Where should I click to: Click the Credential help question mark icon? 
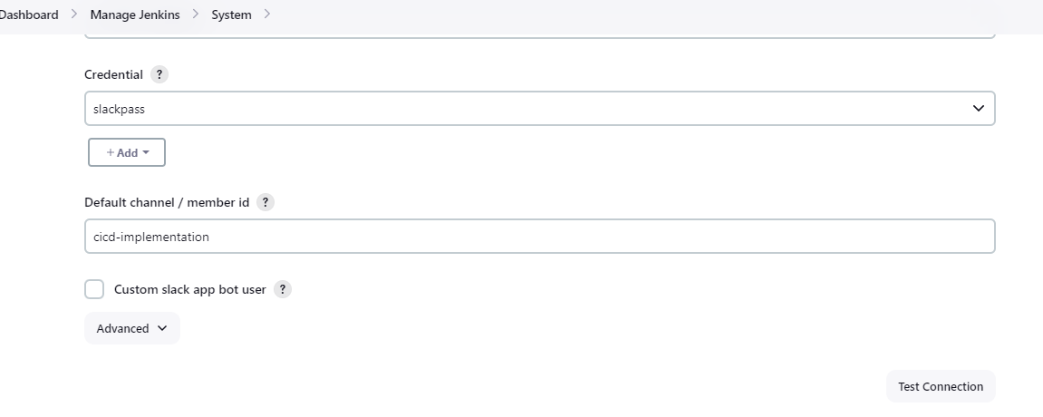coord(159,75)
